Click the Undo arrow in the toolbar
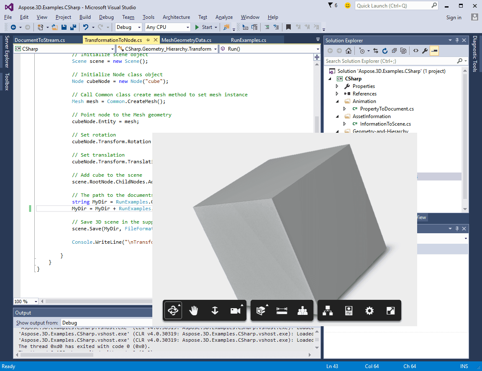 tap(86, 27)
